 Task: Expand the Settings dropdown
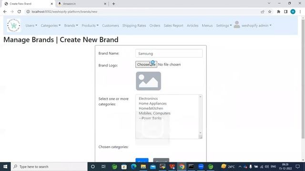click(x=224, y=25)
